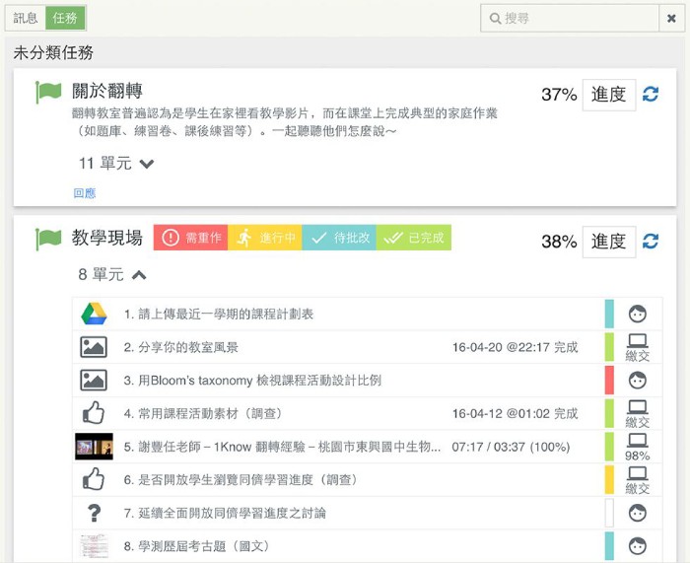This screenshot has height=563, width=690.
Task: Click the image icon beside 分享你的教室風景
Action: tap(94, 347)
